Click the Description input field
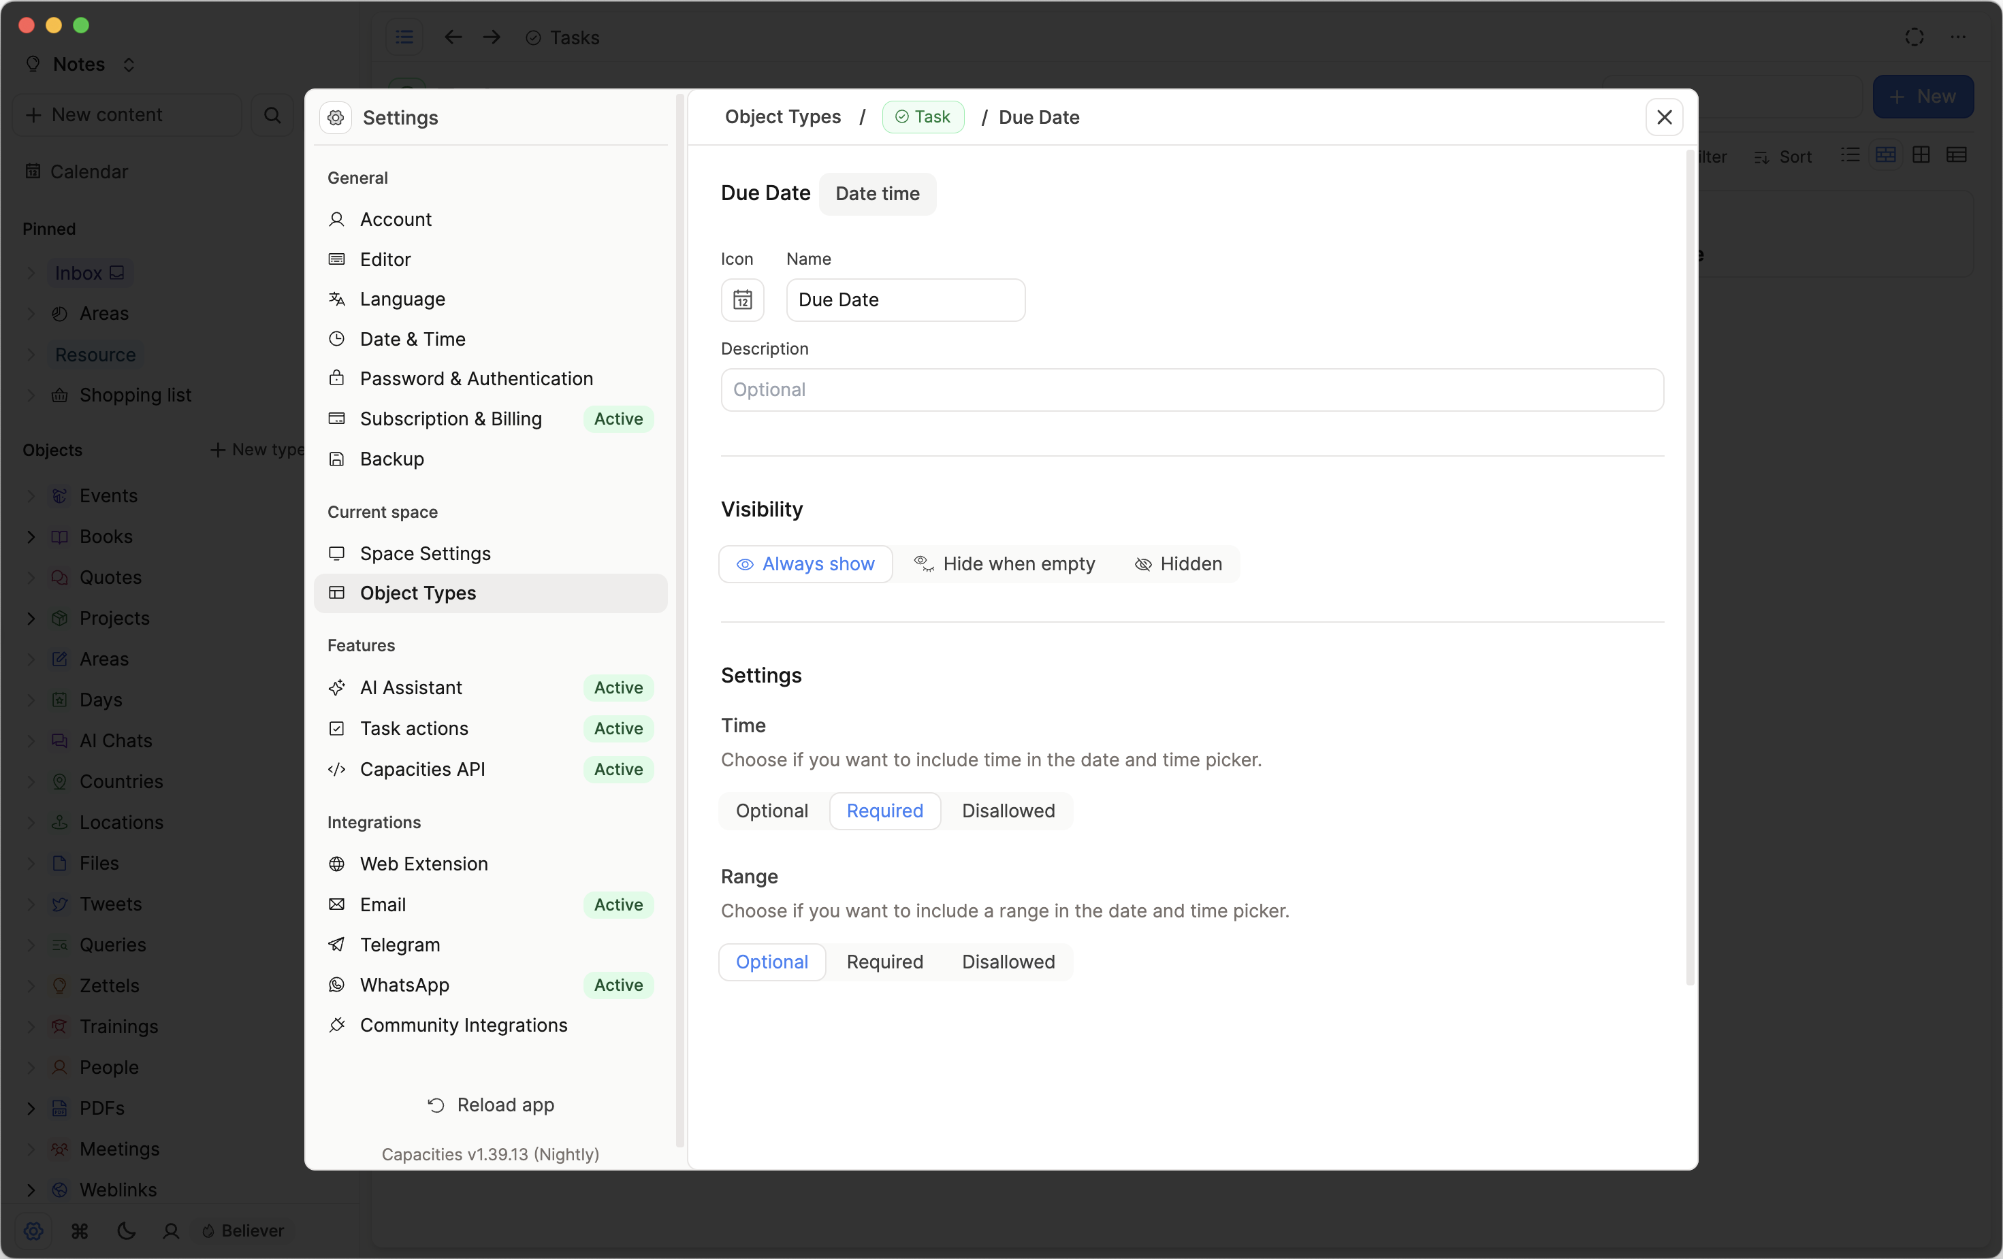This screenshot has height=1259, width=2003. (1191, 390)
